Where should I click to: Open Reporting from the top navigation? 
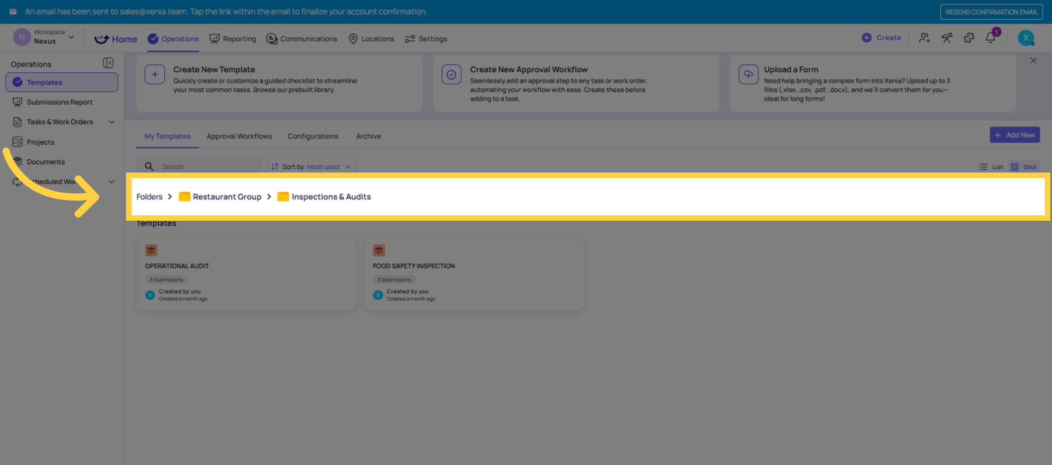pyautogui.click(x=233, y=39)
